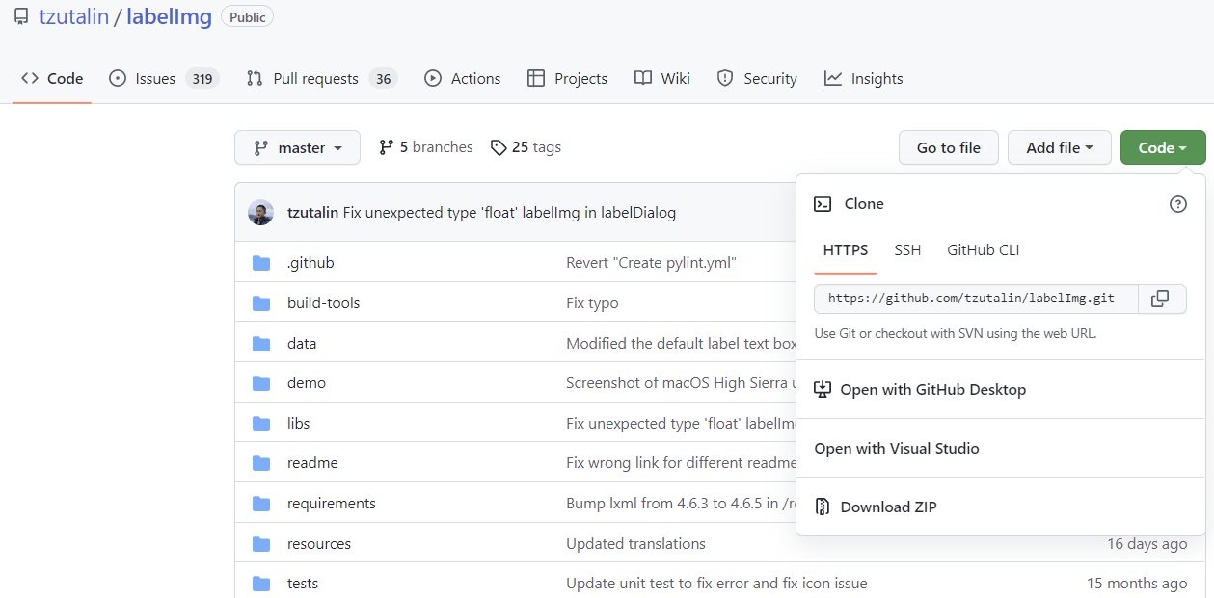The width and height of the screenshot is (1214, 598).
Task: Select the SSH clone tab
Action: click(x=907, y=250)
